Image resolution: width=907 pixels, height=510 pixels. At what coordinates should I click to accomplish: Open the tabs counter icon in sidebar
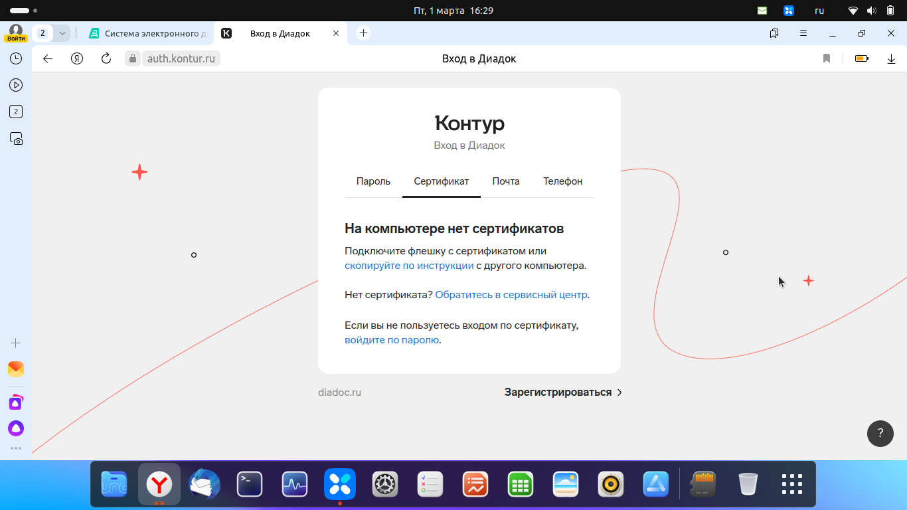[x=16, y=112]
